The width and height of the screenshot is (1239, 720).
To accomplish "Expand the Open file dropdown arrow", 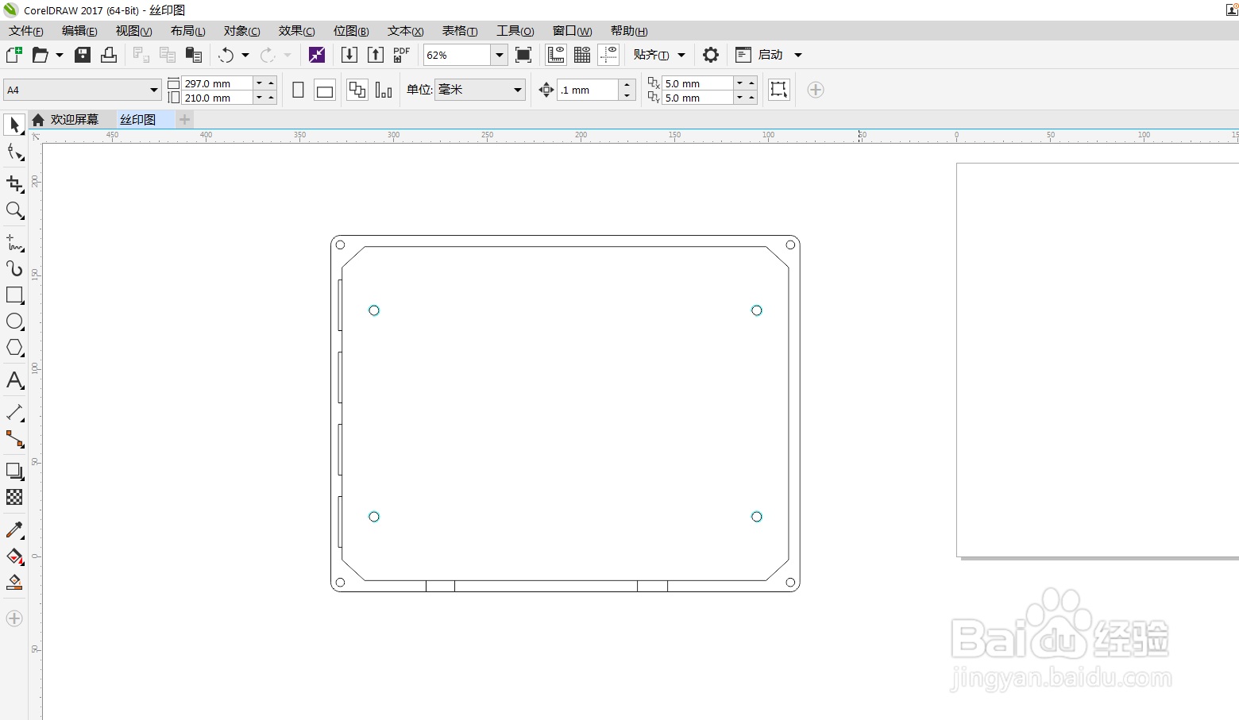I will [x=60, y=55].
